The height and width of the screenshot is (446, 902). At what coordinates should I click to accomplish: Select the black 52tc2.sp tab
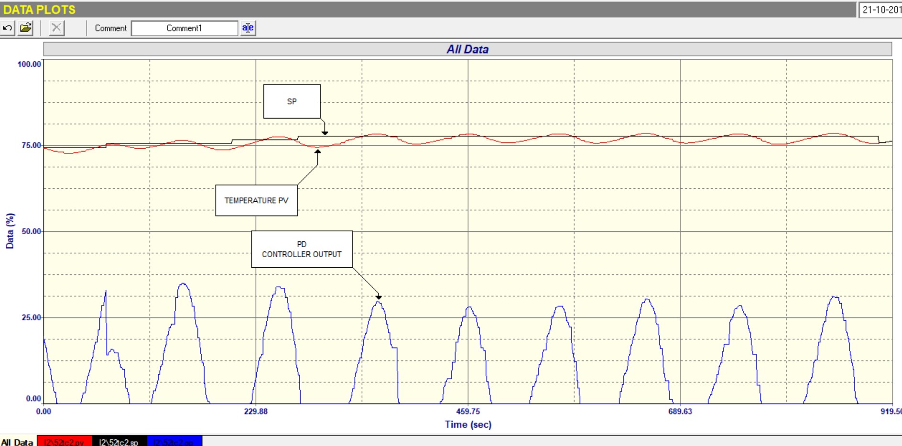point(119,442)
